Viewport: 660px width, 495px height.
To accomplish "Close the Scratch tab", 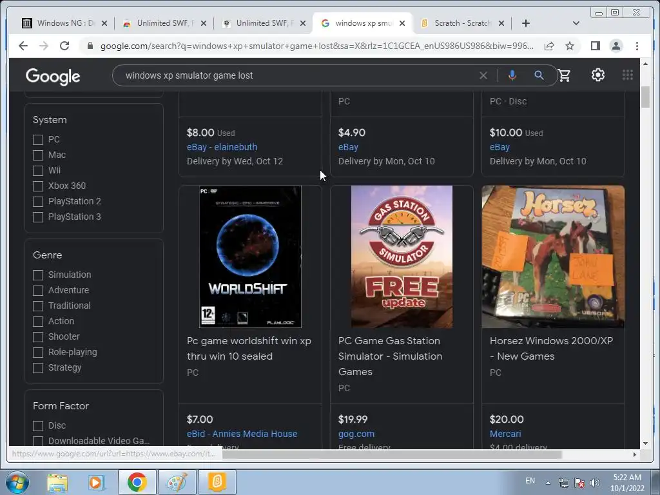I will click(x=501, y=23).
